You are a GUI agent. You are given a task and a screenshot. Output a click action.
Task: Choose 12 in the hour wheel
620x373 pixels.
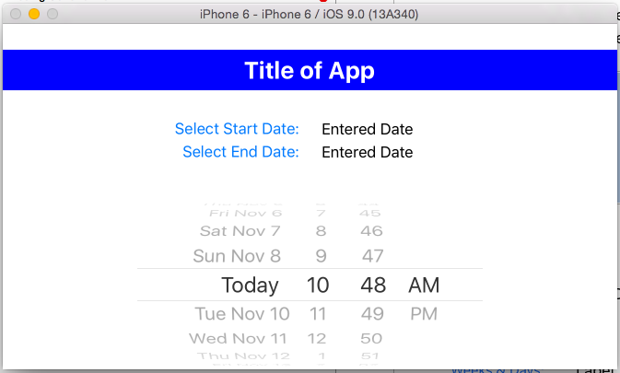[x=318, y=338]
